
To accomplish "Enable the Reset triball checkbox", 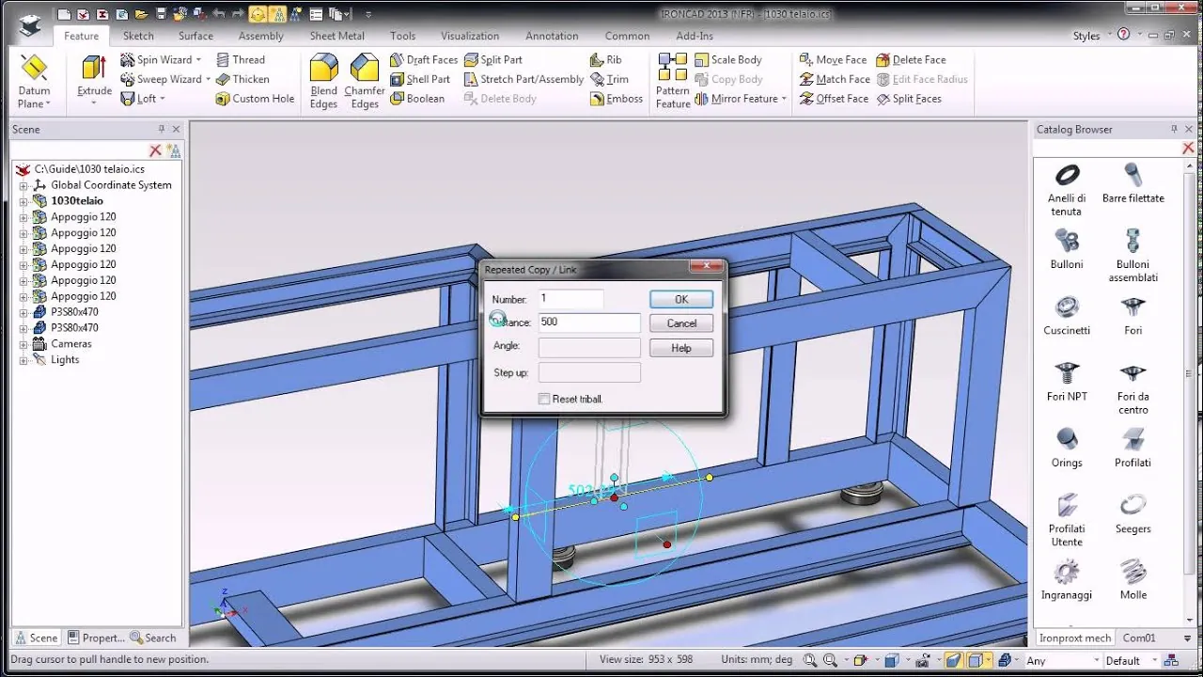I will [544, 399].
